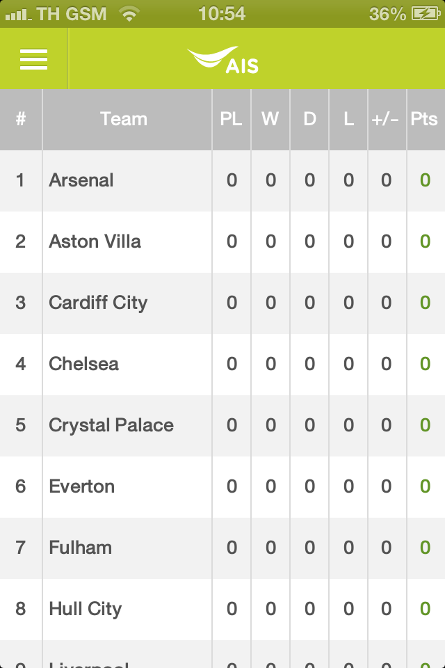The width and height of the screenshot is (445, 668).
Task: Select Everton in the standings
Action: click(x=82, y=486)
